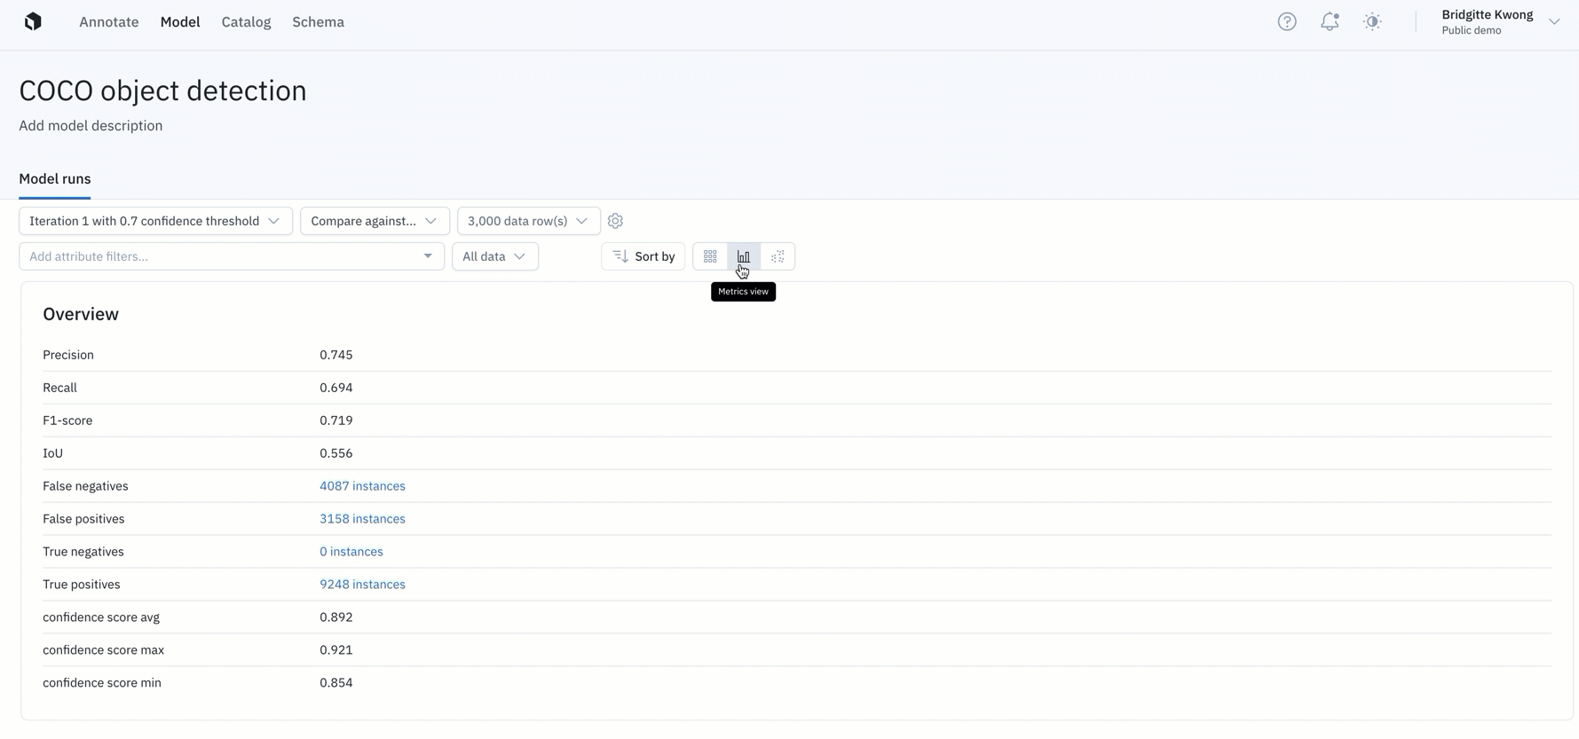Click Add model description text
The width and height of the screenshot is (1579, 739).
pos(91,126)
